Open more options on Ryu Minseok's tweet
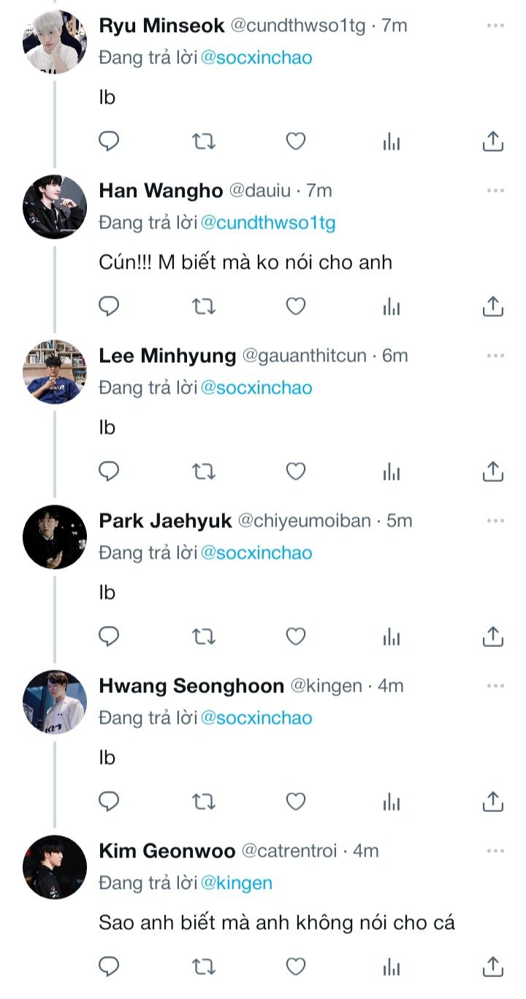 [495, 26]
